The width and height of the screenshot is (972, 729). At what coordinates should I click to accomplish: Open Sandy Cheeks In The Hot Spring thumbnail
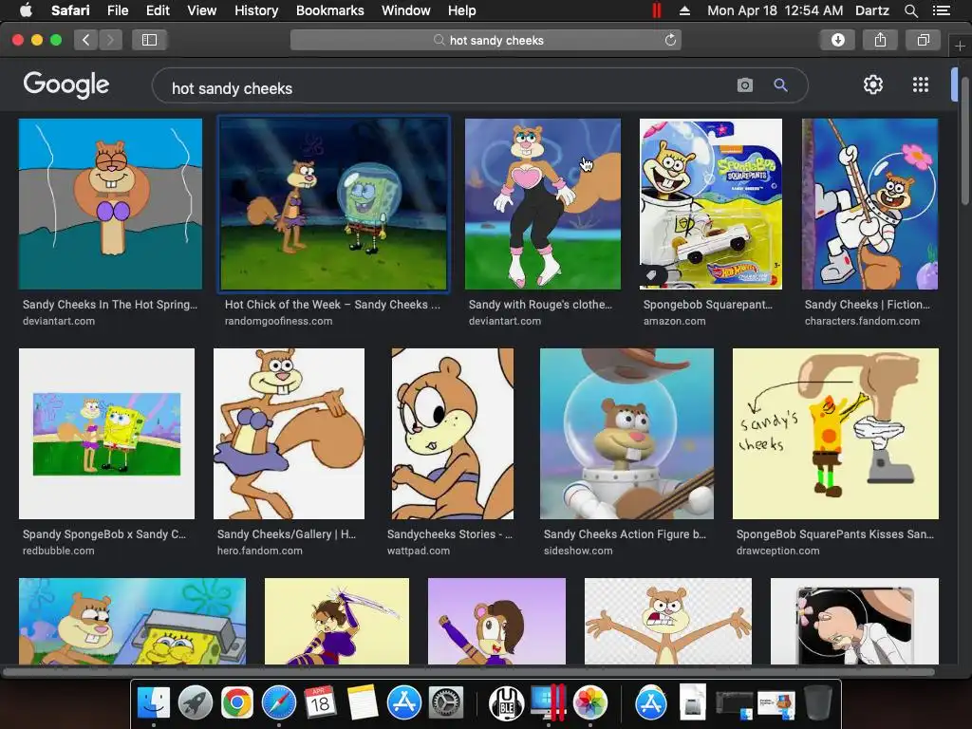[110, 204]
